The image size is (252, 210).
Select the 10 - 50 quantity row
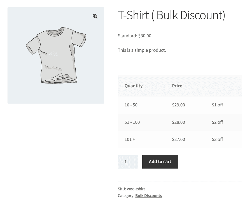tap(180, 105)
